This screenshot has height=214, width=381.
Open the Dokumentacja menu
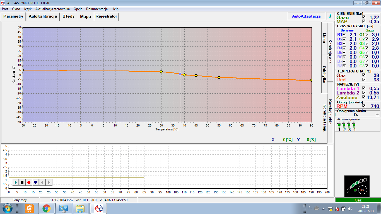(97, 9)
